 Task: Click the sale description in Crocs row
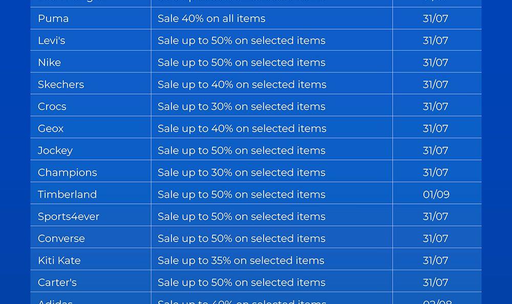[x=241, y=107]
